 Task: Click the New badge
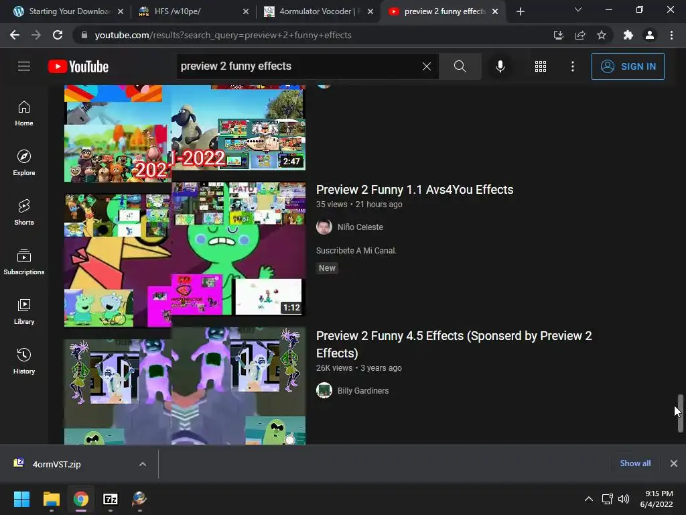pos(327,268)
